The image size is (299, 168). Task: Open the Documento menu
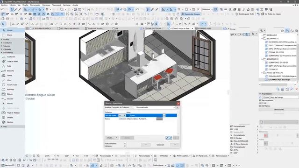pos(36,5)
